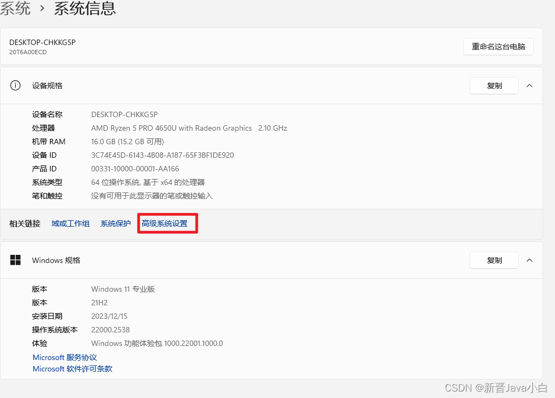555x398 pixels.
Task: Click the DESKTOP-CHKKG5P header name
Action: click(42, 42)
